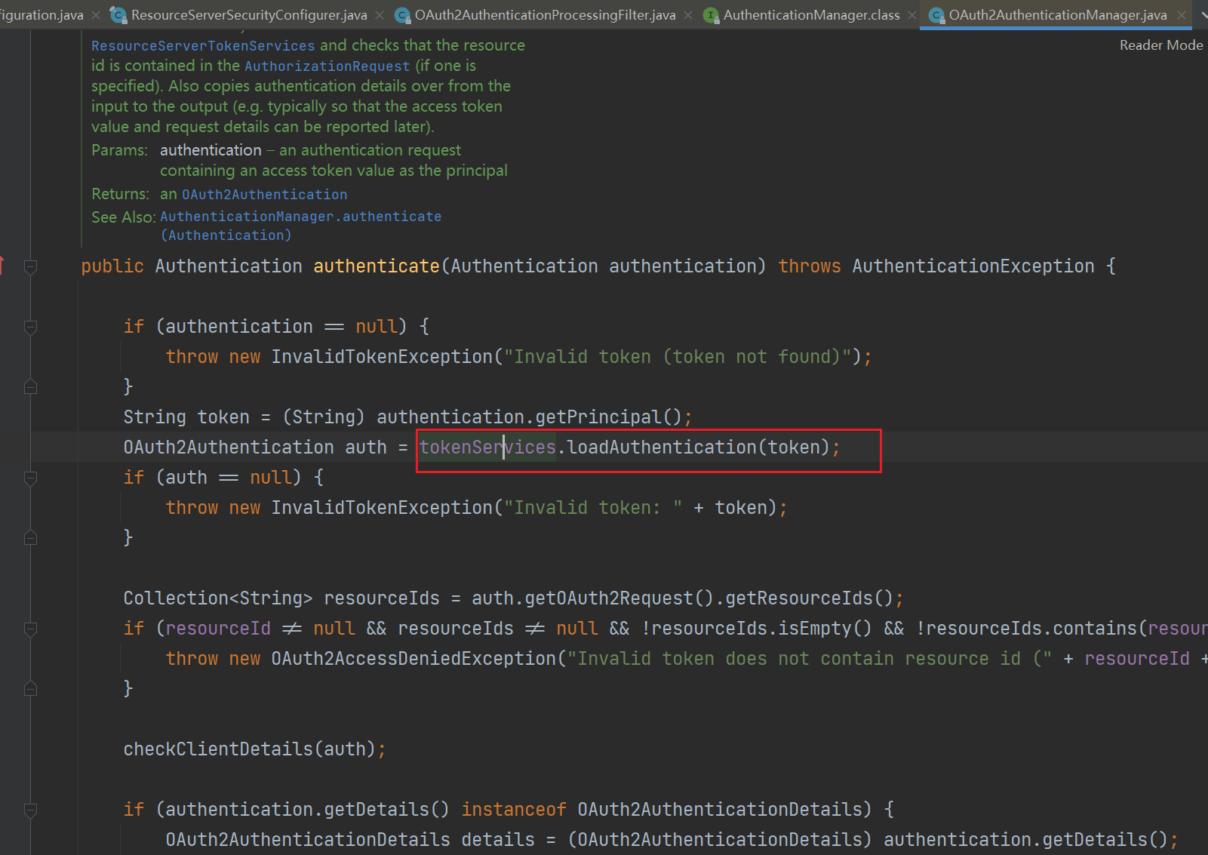This screenshot has height=855, width=1208.
Task: Click the ResourceServerSecurityConfigurer.java class file icon
Action: 118,15
